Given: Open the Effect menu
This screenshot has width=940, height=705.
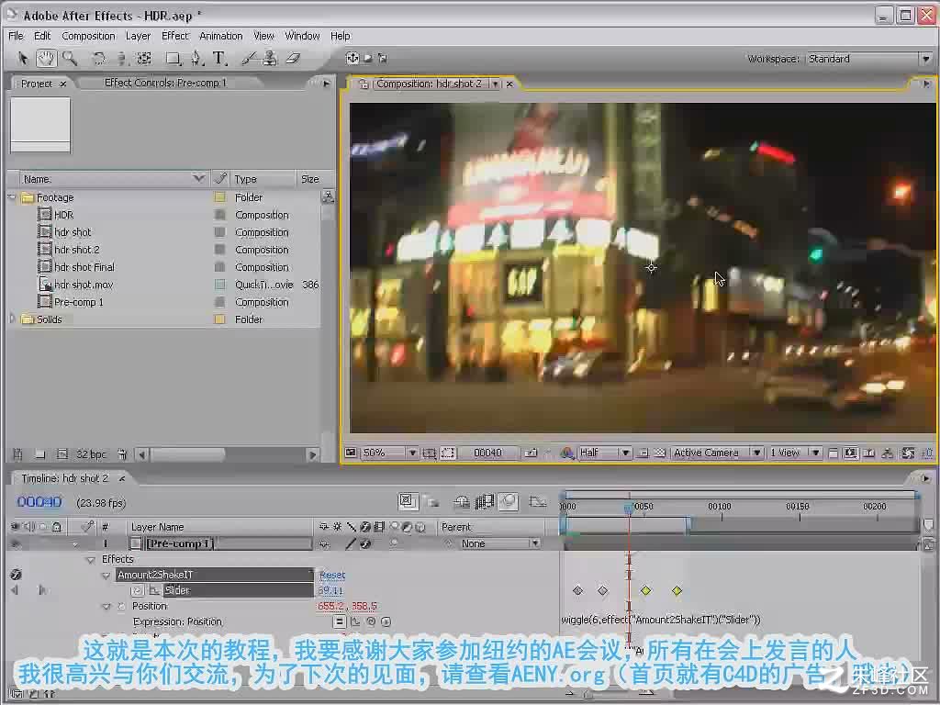Looking at the screenshot, I should [175, 36].
